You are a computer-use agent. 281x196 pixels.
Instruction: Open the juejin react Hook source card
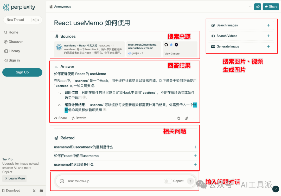[x=144, y=49]
